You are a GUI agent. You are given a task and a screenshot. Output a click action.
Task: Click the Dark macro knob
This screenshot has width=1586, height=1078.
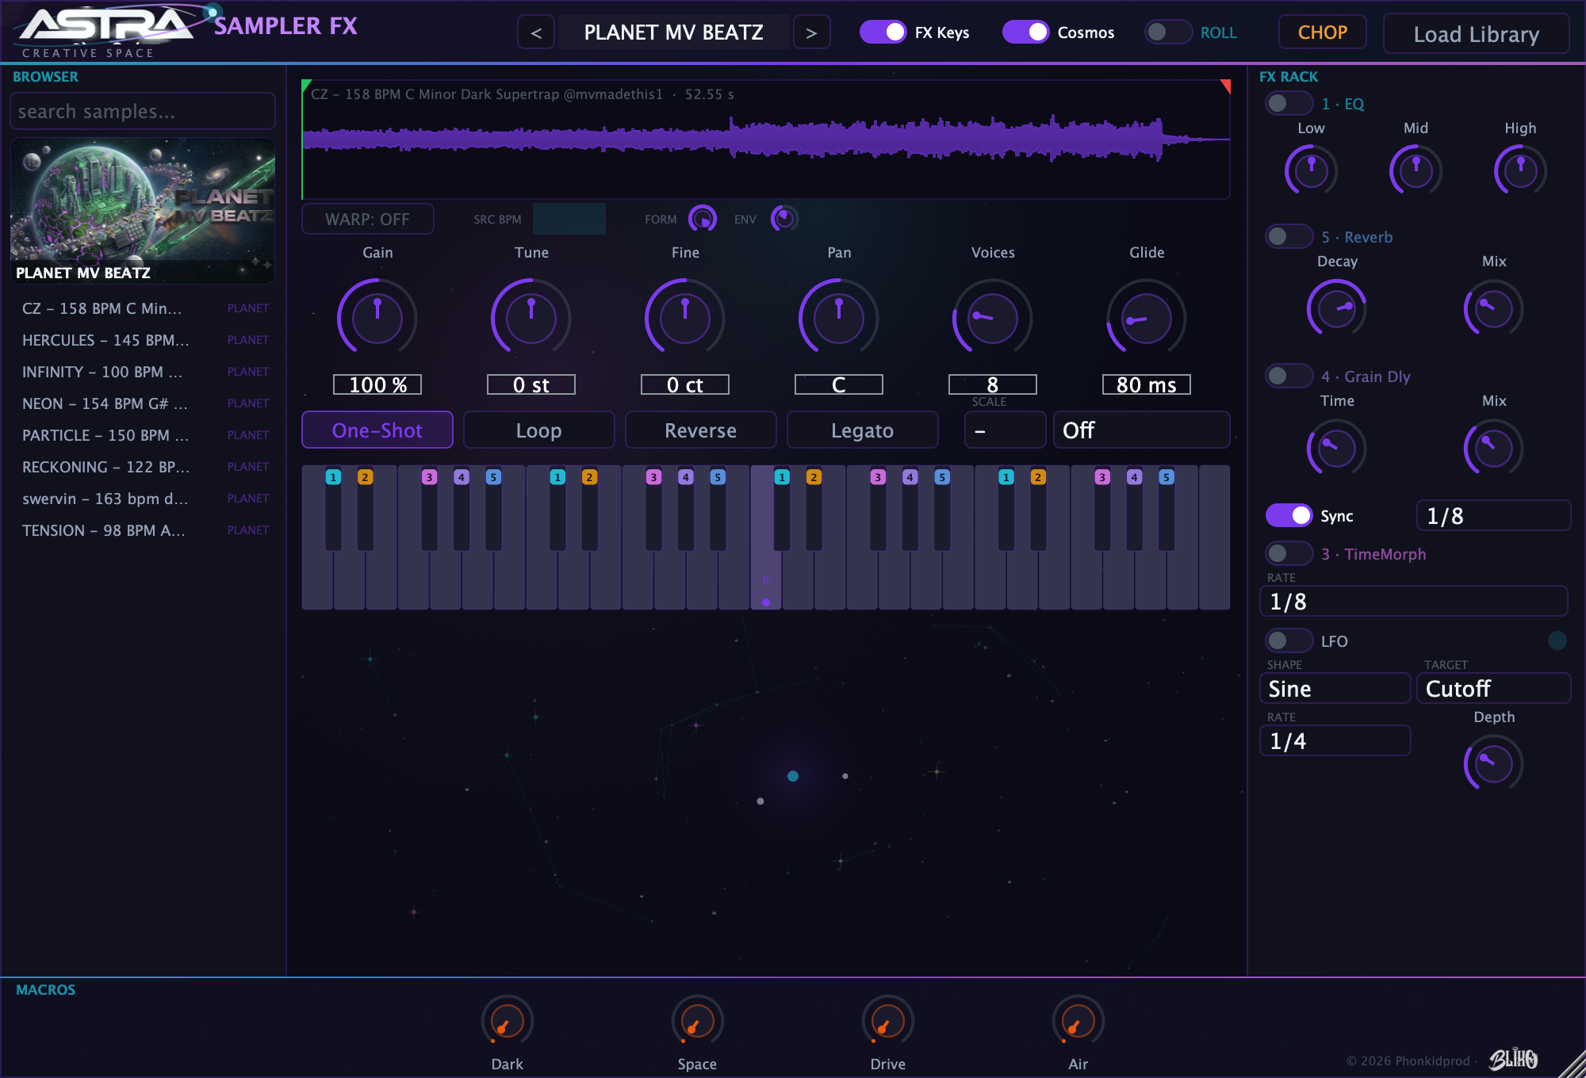click(x=507, y=1021)
